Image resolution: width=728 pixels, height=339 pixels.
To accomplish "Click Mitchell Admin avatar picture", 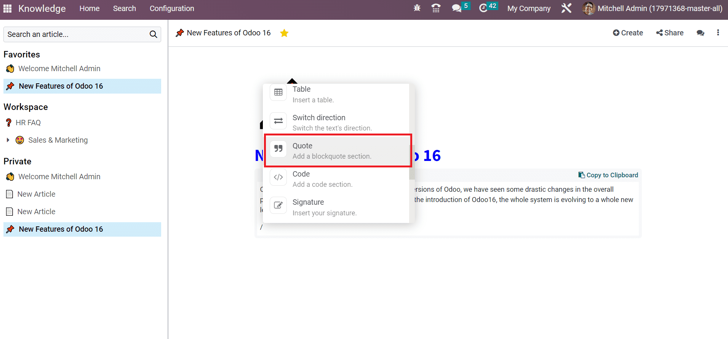I will 589,8.
